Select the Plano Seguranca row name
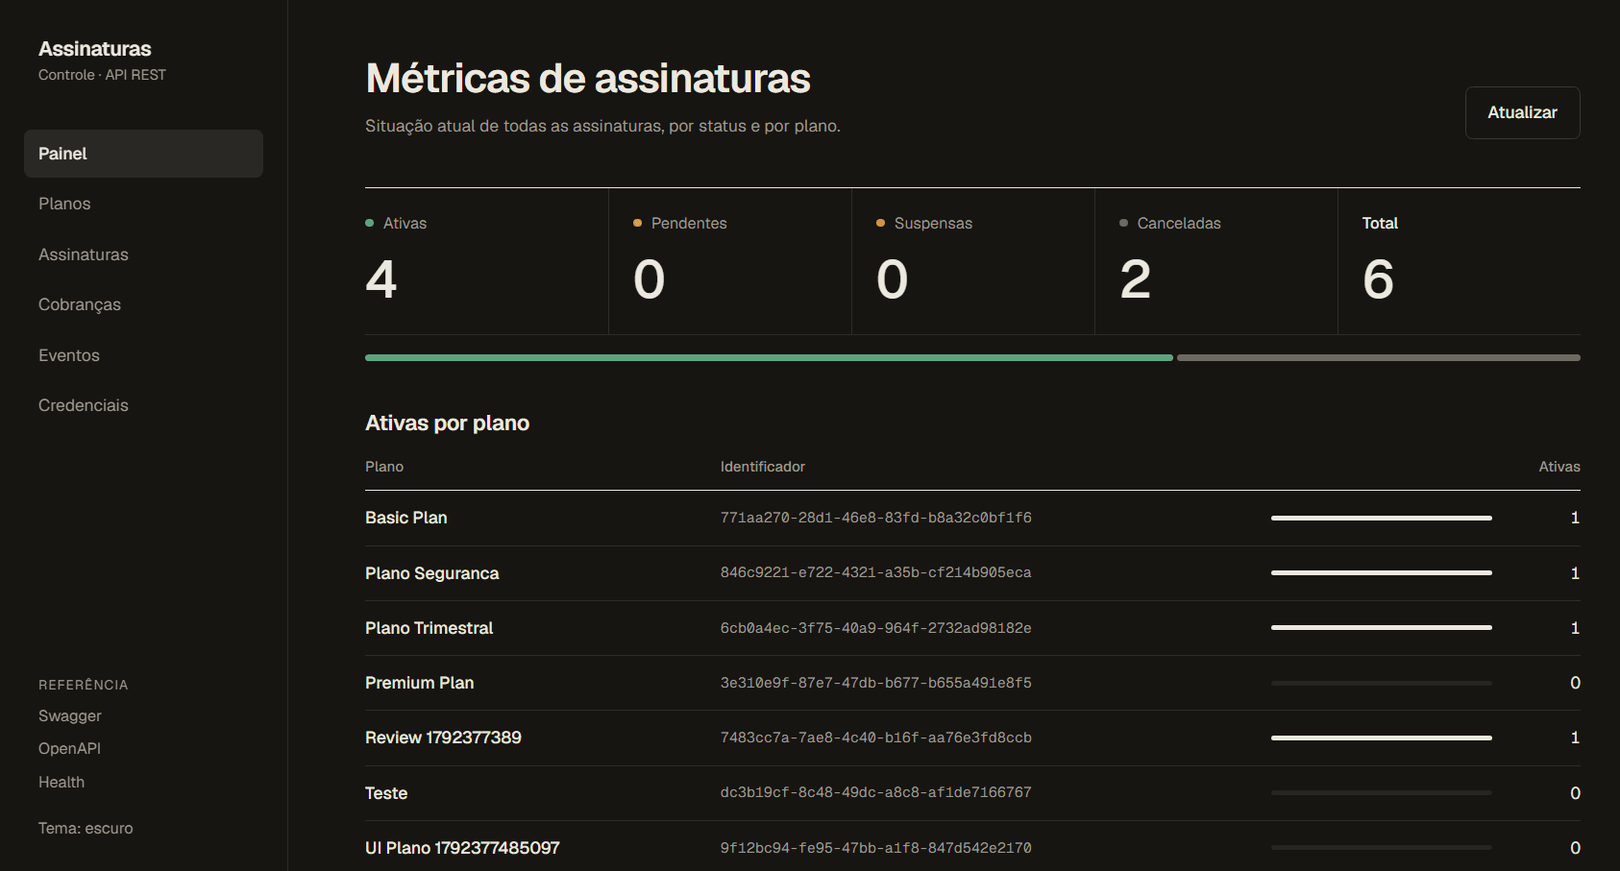 [x=432, y=573]
